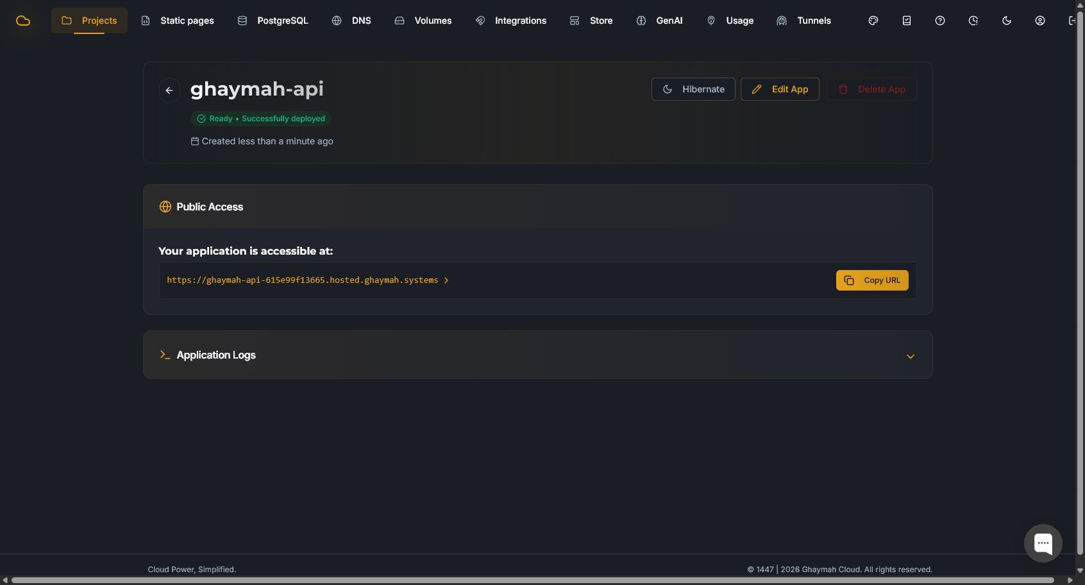Screen dimensions: 1085x585
Task: View the Usage section
Action: [x=730, y=21]
